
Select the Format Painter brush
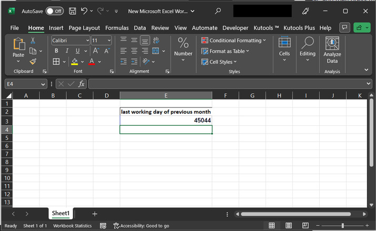(x=33, y=62)
